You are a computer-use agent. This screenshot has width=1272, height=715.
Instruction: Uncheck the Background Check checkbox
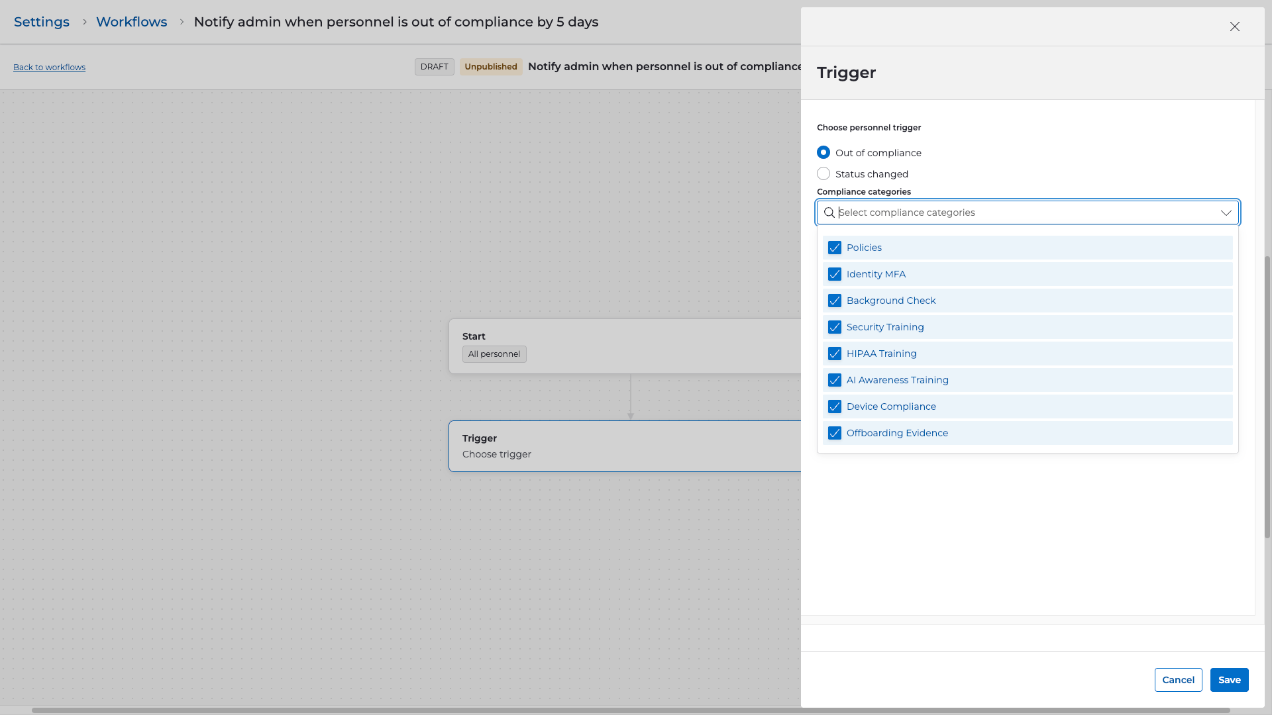click(835, 301)
